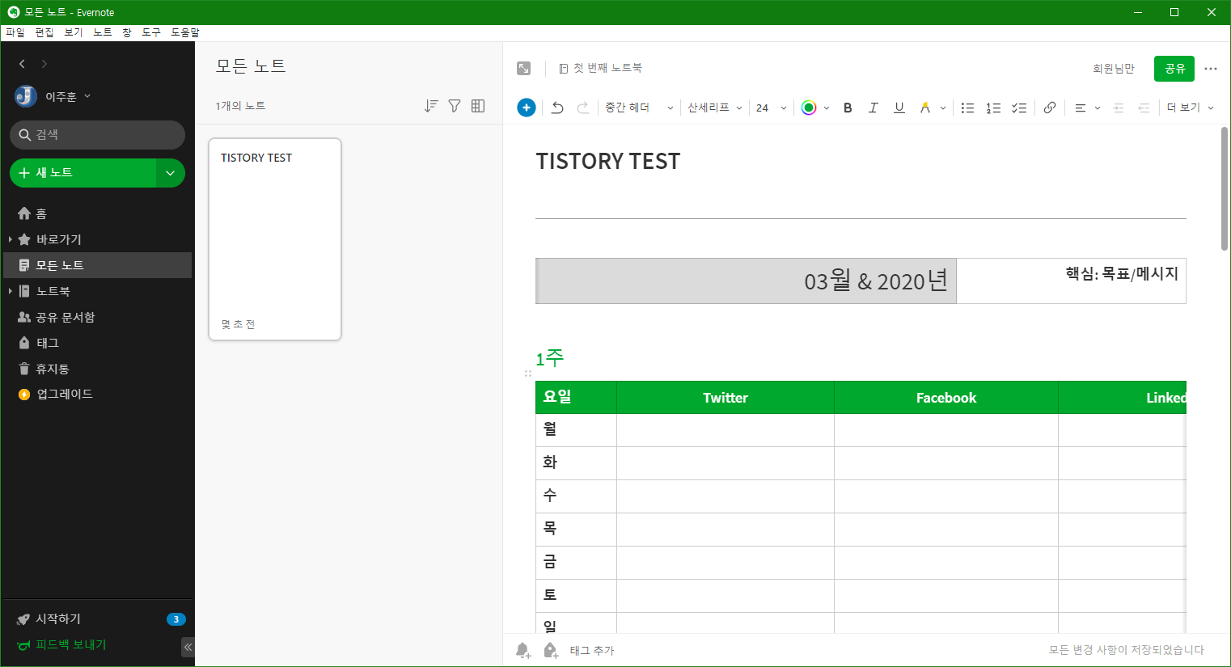1231x667 pixels.
Task: Open the 파일 menu
Action: (x=15, y=32)
